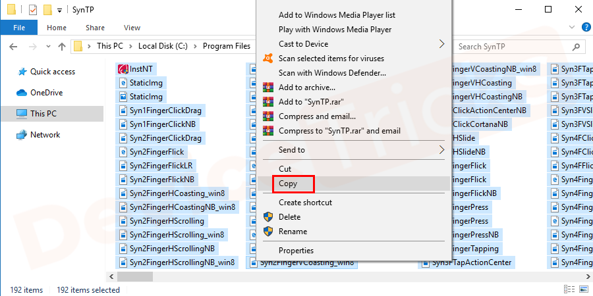Click file name Syn2FingerClickDrag
Screen dimensions: 593x296
[165, 138]
